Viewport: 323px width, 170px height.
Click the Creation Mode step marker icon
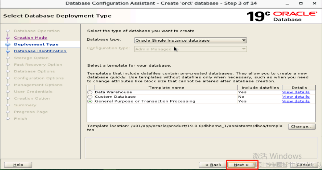[8, 38]
